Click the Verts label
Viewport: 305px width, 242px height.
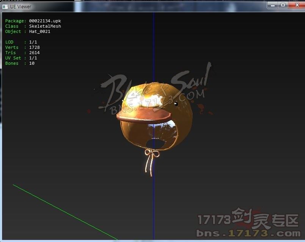pos(12,47)
